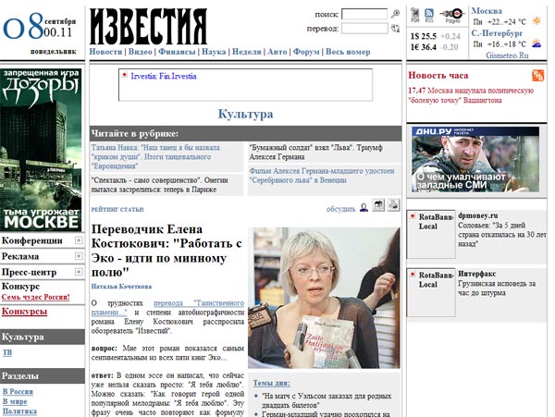Open the Реклама sidebar item
Image resolution: width=555 pixels, height=417 pixels.
click(19, 256)
